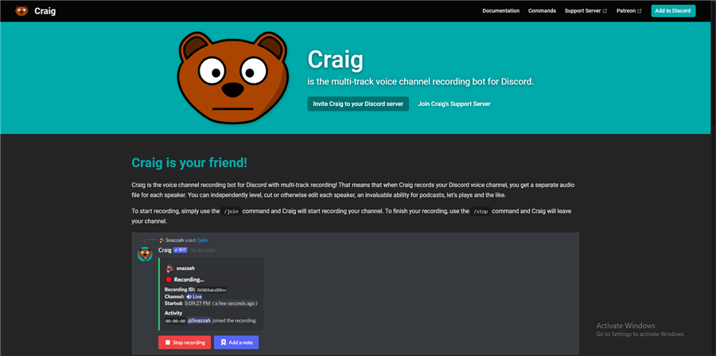
Task: Click the 'Recording...' status title
Action: pos(189,280)
